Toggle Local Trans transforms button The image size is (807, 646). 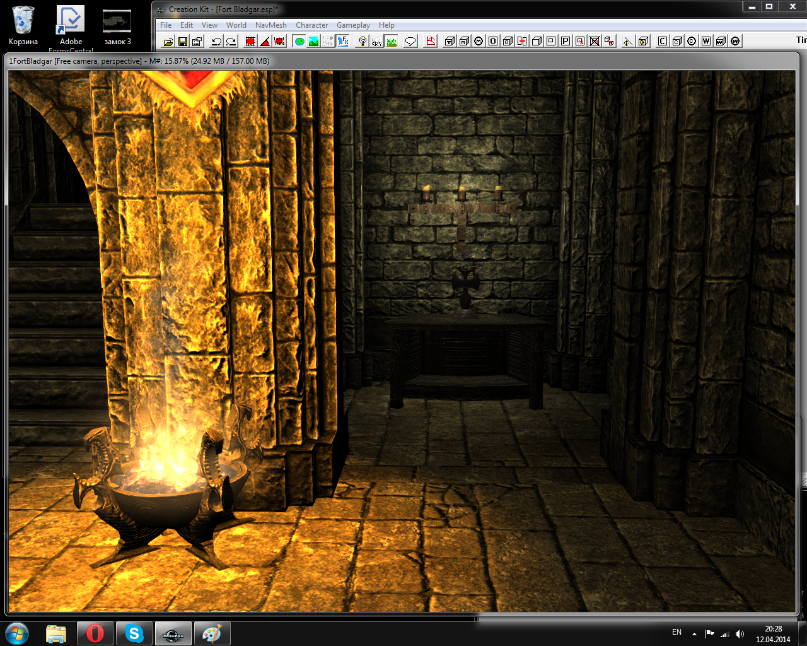click(x=279, y=41)
